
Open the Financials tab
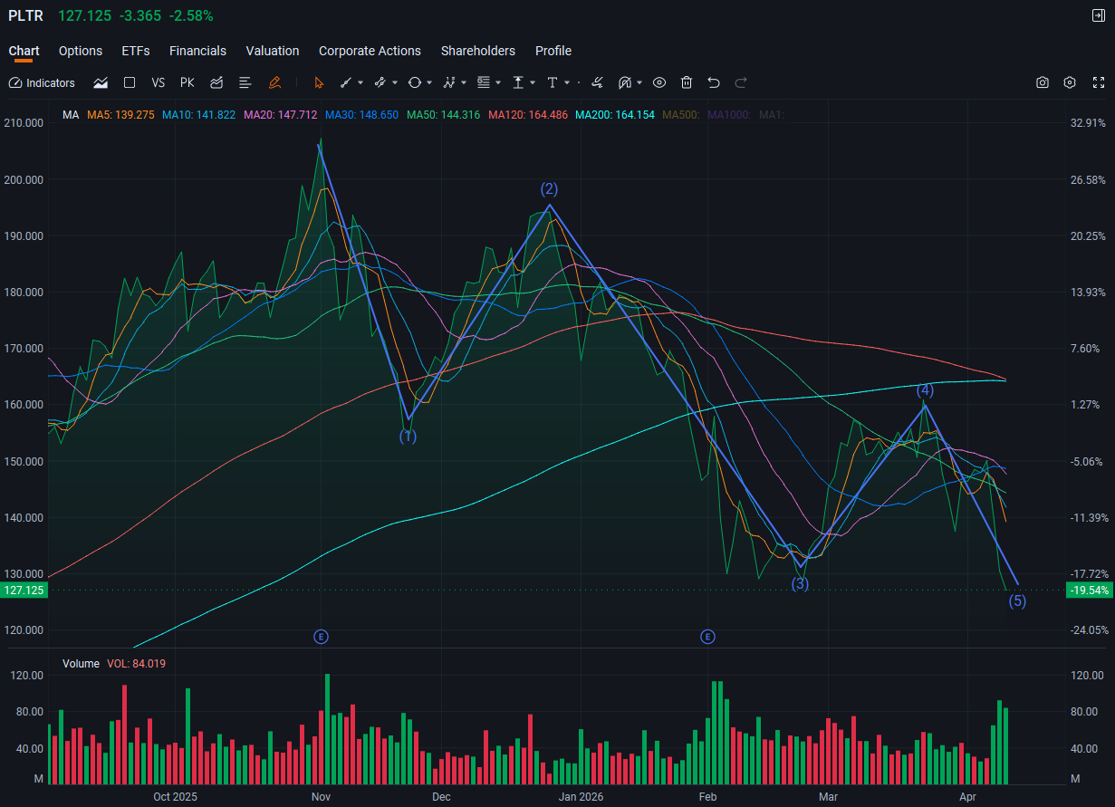(x=197, y=51)
